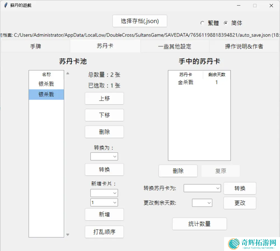Select the 简体 radio button
Screen dimensions: 280x251
click(x=226, y=23)
